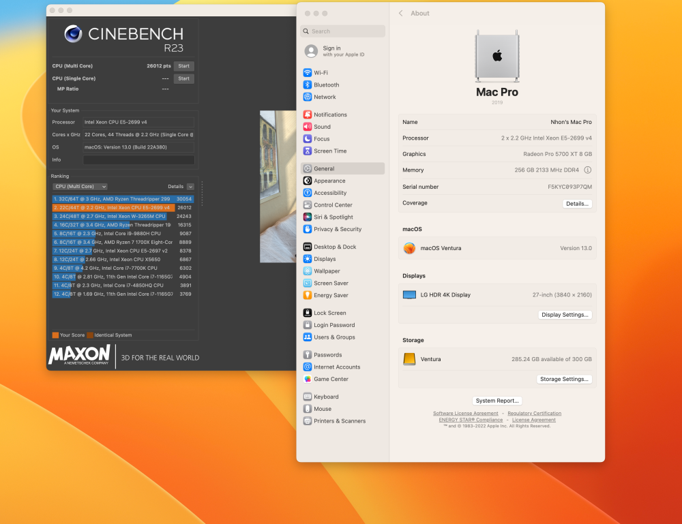Image resolution: width=682 pixels, height=524 pixels.
Task: Select the Xeon X5650 ranking row
Action: pos(123,260)
